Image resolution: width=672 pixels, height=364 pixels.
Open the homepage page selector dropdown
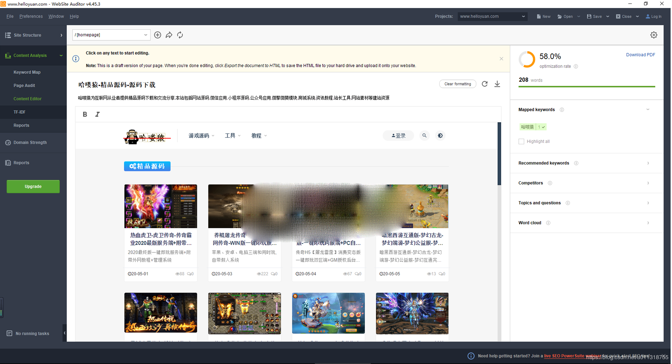click(x=111, y=35)
